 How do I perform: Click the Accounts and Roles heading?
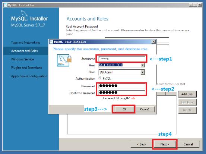(x=88, y=19)
